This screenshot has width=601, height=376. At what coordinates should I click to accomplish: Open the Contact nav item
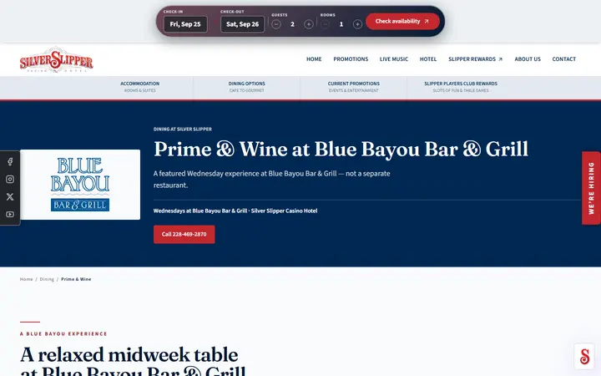(x=563, y=59)
